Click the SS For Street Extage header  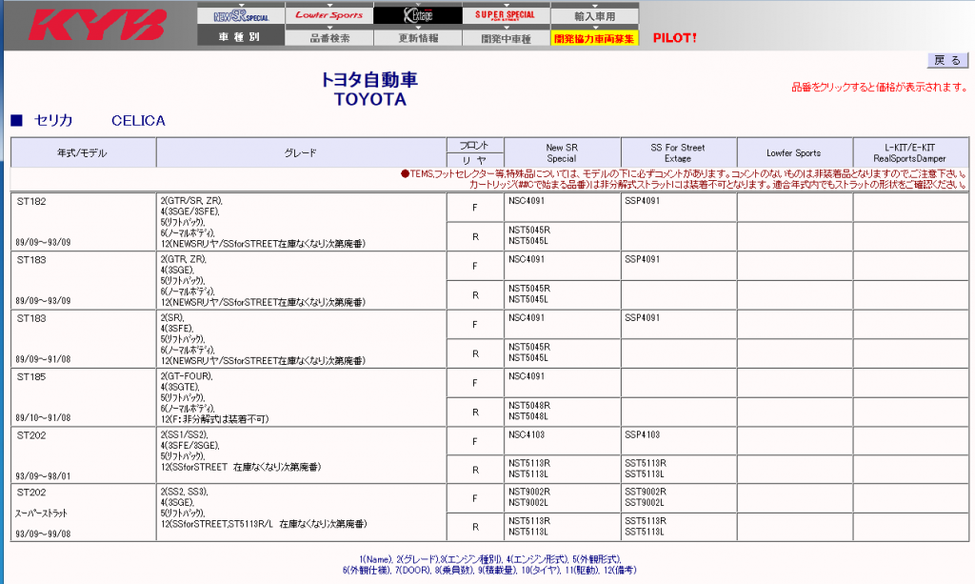click(x=678, y=153)
